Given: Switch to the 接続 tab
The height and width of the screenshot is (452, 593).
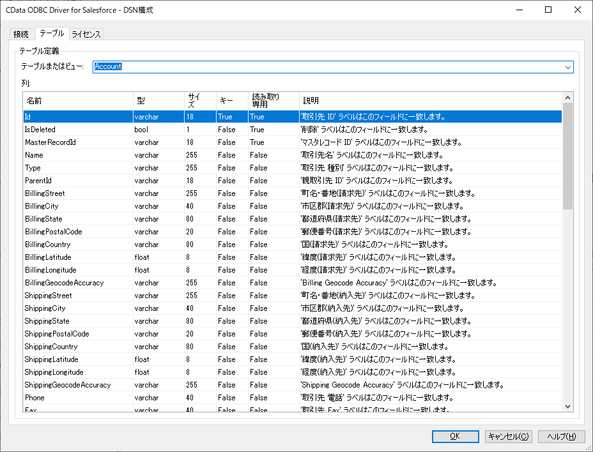Looking at the screenshot, I should 20,34.
